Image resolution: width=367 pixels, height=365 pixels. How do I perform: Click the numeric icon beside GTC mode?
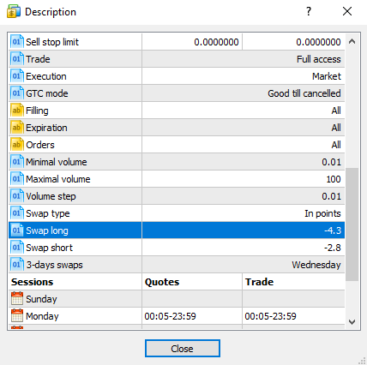(x=17, y=93)
